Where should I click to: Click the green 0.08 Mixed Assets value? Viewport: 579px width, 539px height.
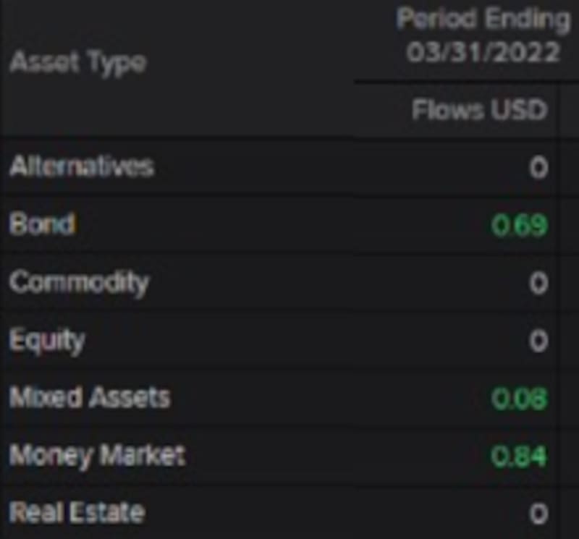(519, 398)
